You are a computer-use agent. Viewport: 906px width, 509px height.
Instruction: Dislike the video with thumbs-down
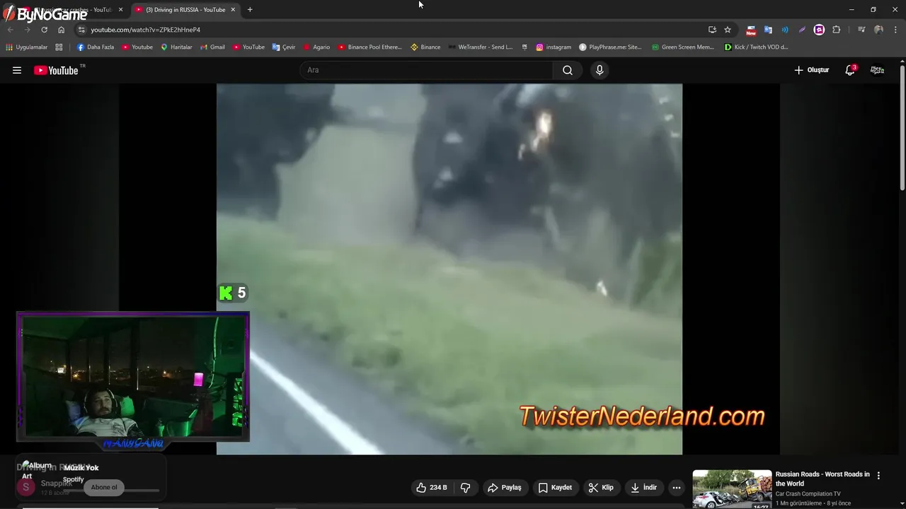[465, 488]
